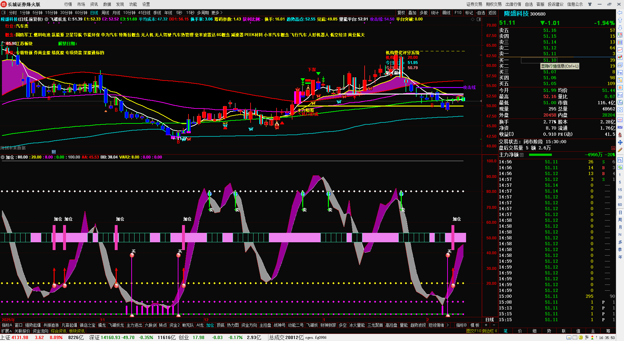Click the minus button beside 模板
Viewport: 624px width, 341px height.
click(x=494, y=325)
